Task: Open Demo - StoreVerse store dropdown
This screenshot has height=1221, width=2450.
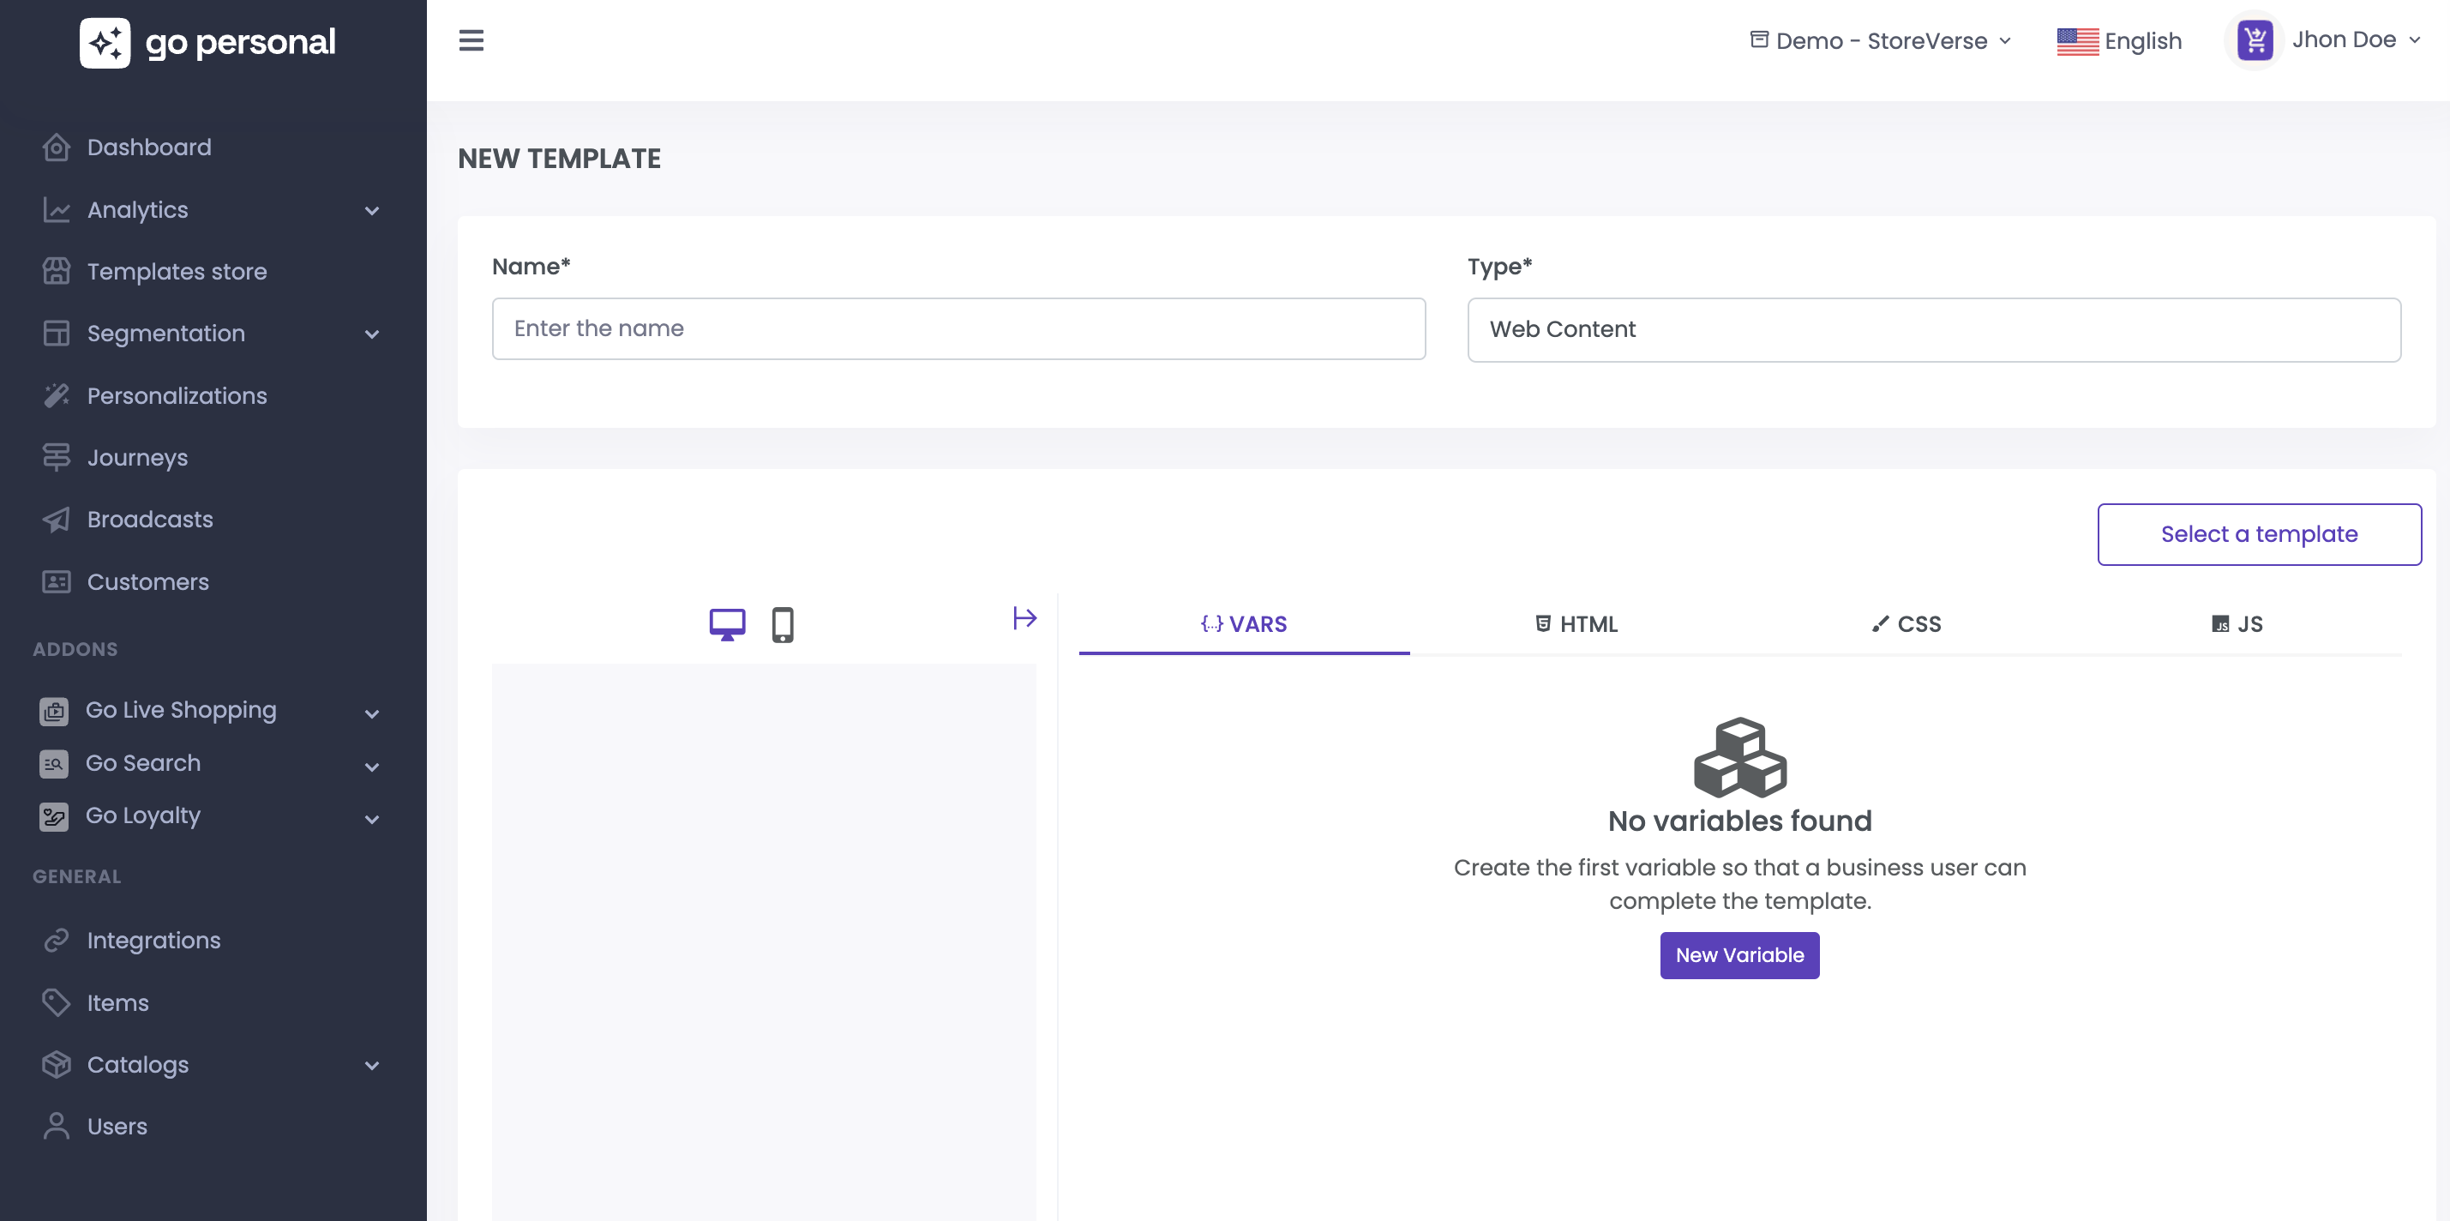Action: click(x=1880, y=41)
